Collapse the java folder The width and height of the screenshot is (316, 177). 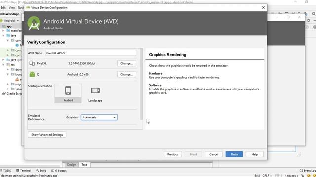[3, 36]
